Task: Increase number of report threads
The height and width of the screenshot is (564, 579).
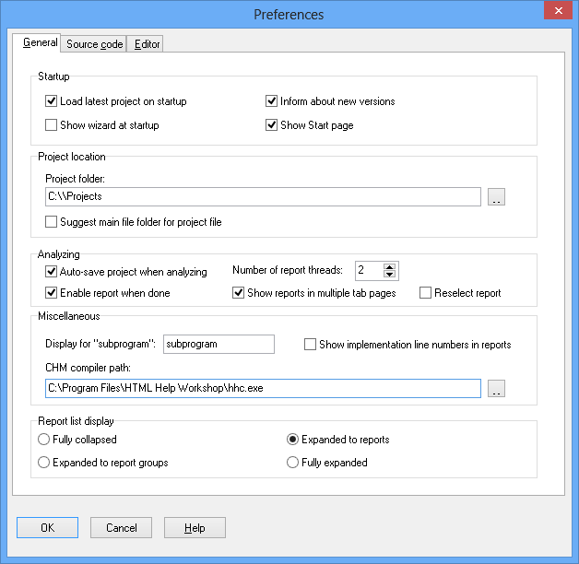Action: coord(389,267)
